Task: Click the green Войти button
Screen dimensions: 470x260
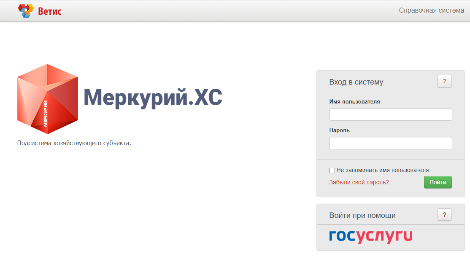Action: click(x=438, y=182)
